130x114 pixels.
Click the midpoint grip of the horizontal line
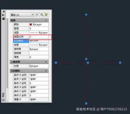tap(88, 63)
